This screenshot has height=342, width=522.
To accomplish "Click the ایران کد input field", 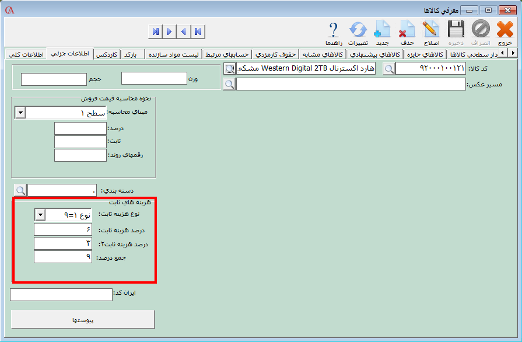I will pos(61,295).
